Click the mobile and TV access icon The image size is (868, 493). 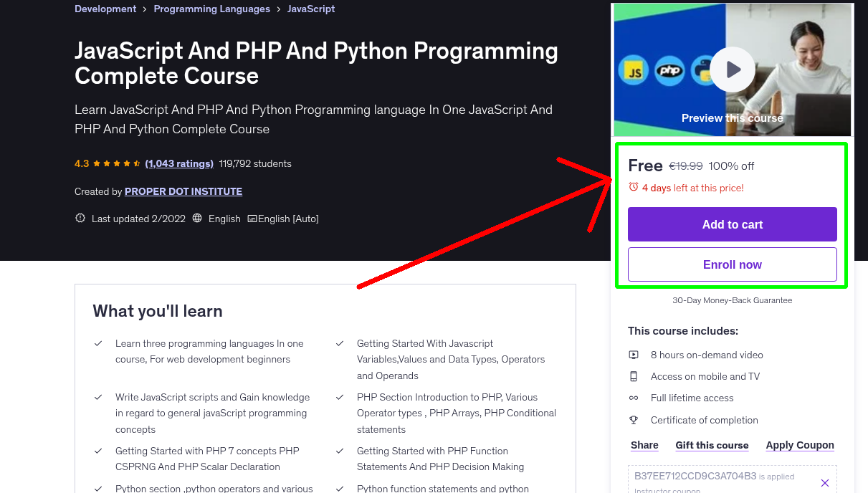point(634,376)
